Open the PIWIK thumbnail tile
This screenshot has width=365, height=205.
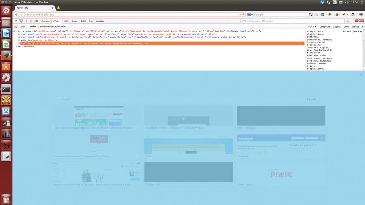pyautogui.click(x=281, y=174)
